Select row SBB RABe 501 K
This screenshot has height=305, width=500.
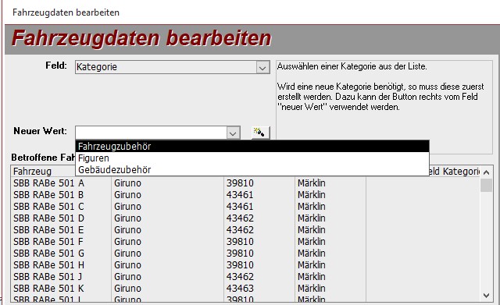[245, 289]
